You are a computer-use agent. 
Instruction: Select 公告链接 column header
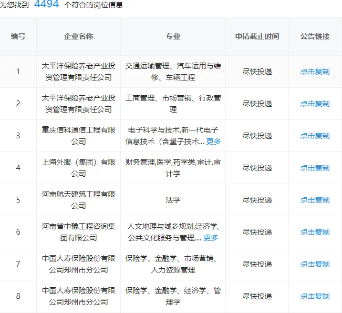point(315,36)
